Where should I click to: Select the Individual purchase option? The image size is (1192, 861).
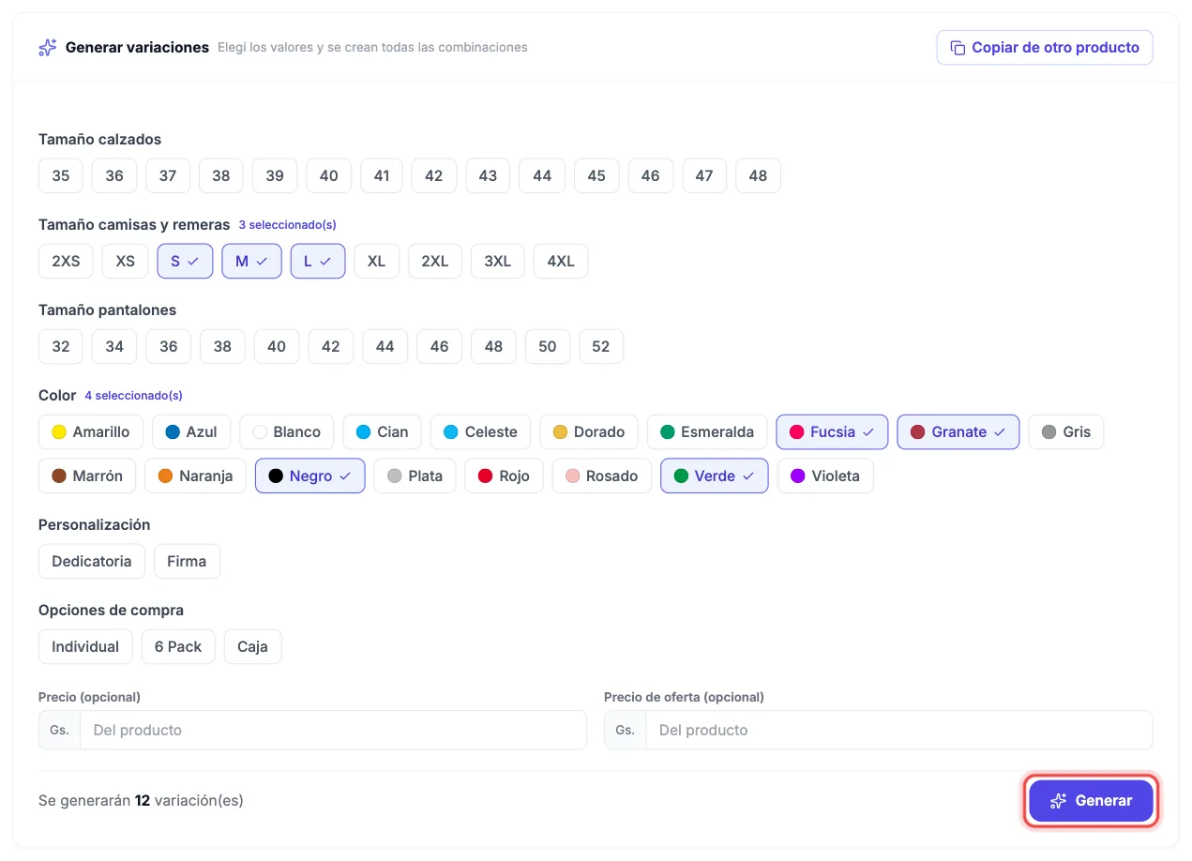(85, 647)
